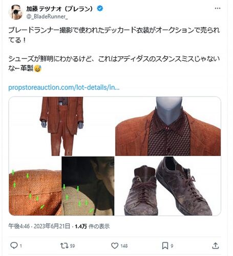Open the brown leather shoes photo
This screenshot has height=256, width=233.
point(168,186)
